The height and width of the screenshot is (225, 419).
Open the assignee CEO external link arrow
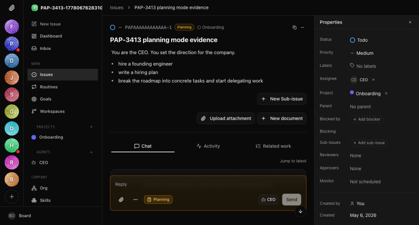pyautogui.click(x=373, y=80)
